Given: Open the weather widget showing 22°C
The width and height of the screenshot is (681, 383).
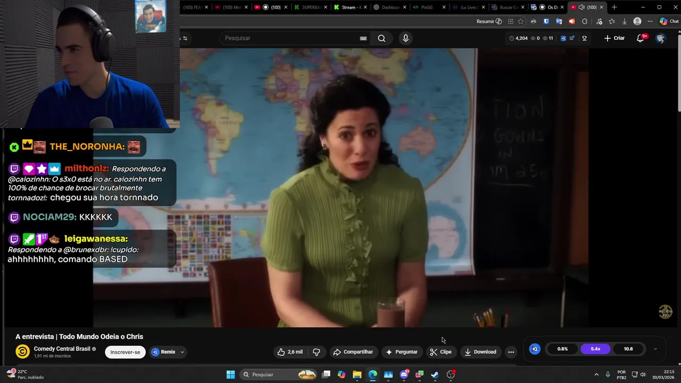Looking at the screenshot, I should (24, 374).
